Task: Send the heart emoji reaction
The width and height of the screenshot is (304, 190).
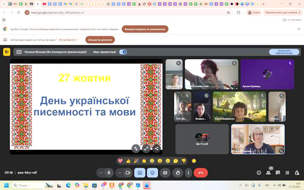Action: click(x=120, y=161)
